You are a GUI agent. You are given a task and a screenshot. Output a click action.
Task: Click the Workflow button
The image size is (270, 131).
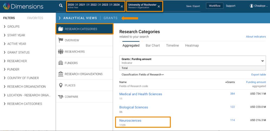click(x=214, y=6)
